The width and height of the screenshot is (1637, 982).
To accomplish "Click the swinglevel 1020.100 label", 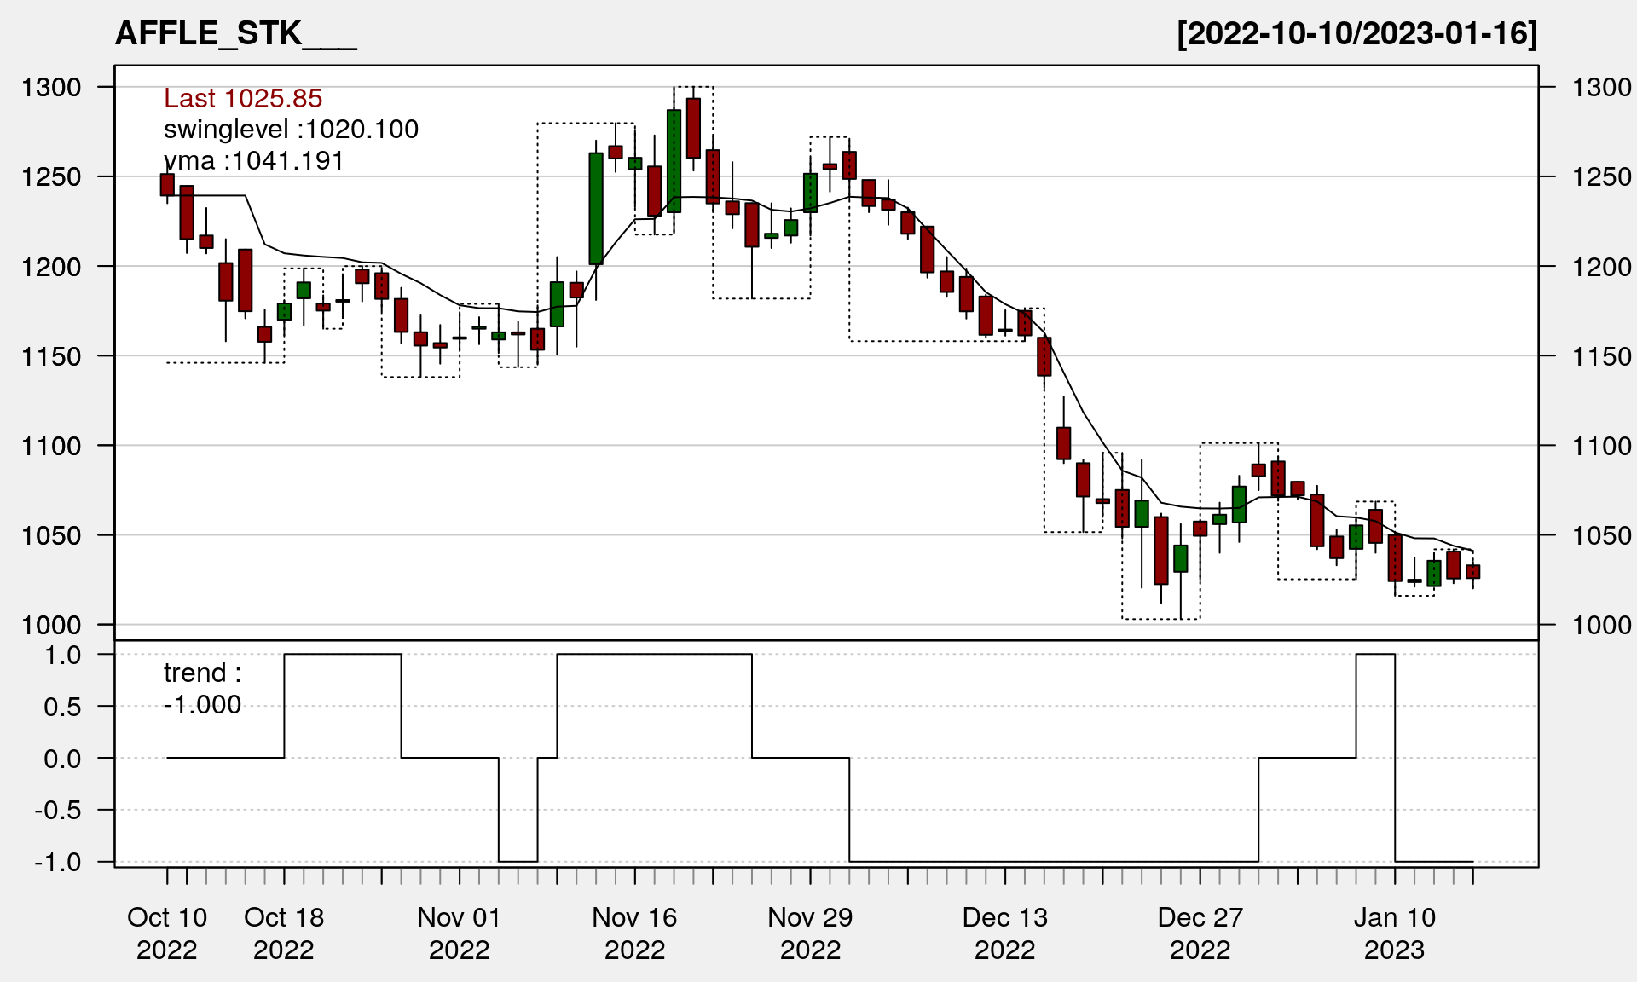I will [291, 130].
